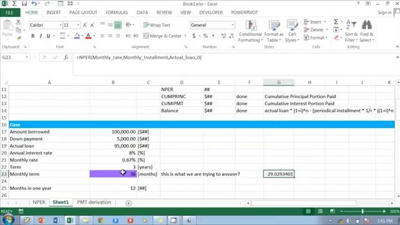
Task: Open PowerPoint from the taskbar
Action: pyautogui.click(x=41, y=220)
